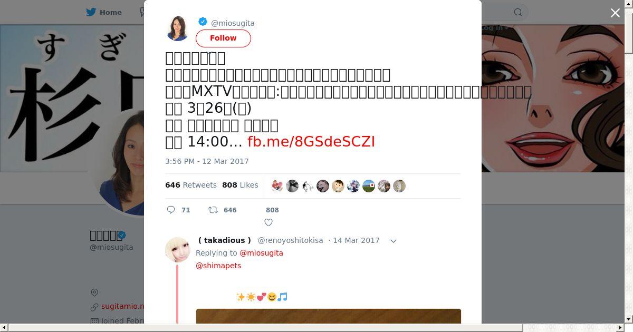Open the fb.me/8GSdeSCZI link
The image size is (633, 332).
311,141
